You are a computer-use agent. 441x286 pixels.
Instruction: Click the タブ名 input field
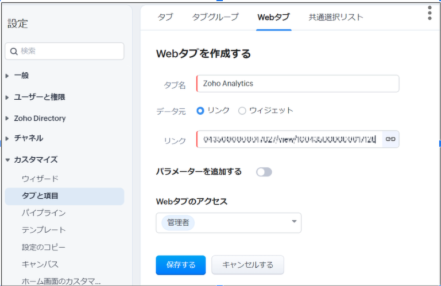[x=297, y=84]
